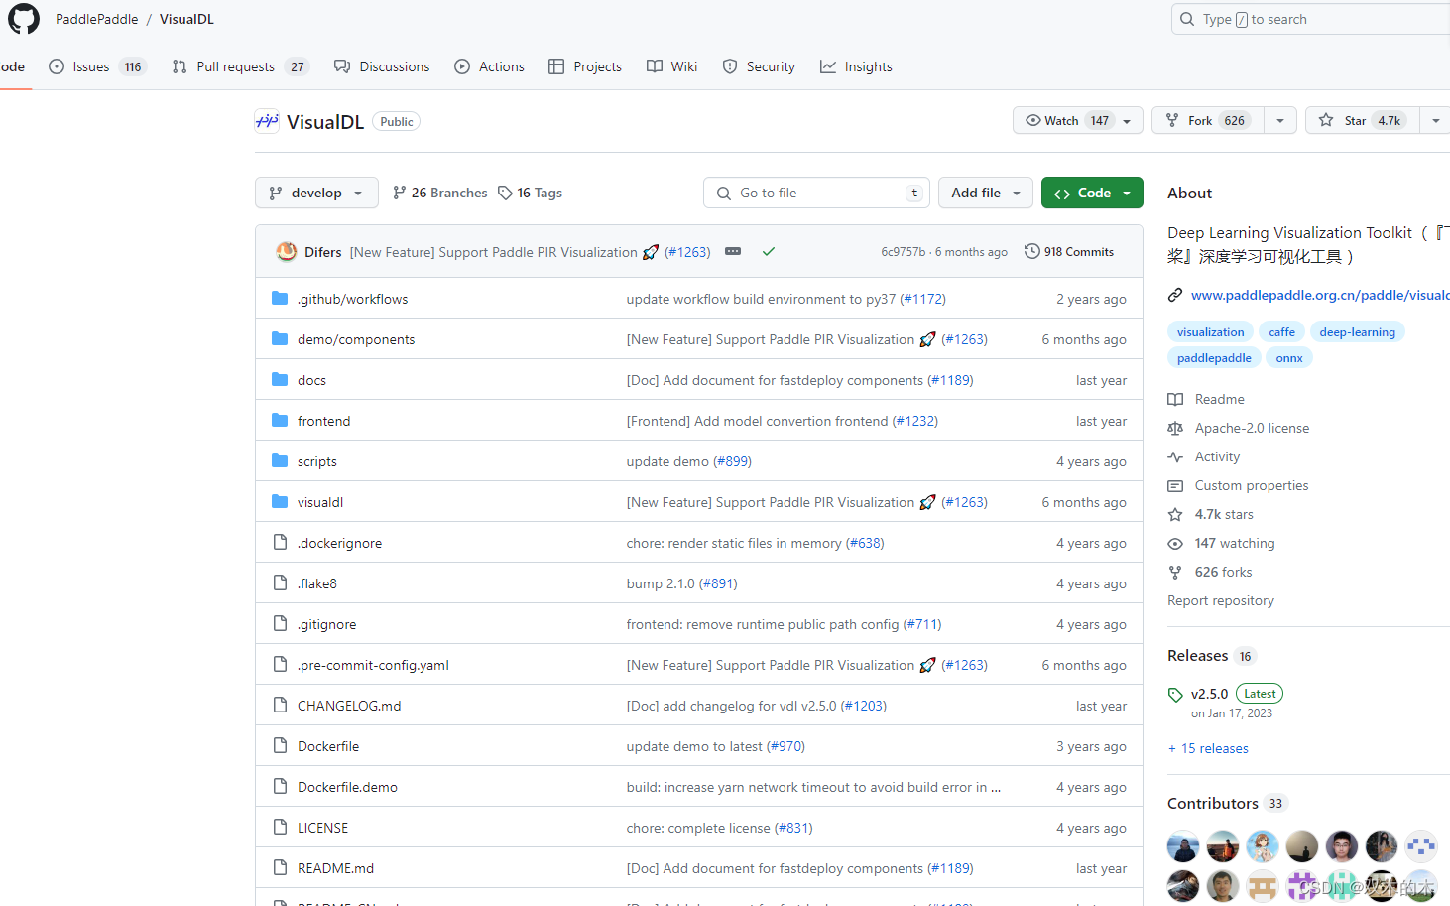Open the Apache-2.0 license link
This screenshot has height=906, width=1450.
pyautogui.click(x=1252, y=428)
